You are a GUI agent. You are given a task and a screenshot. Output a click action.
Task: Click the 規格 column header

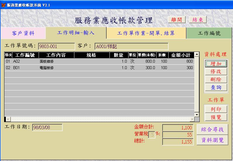click(92, 55)
